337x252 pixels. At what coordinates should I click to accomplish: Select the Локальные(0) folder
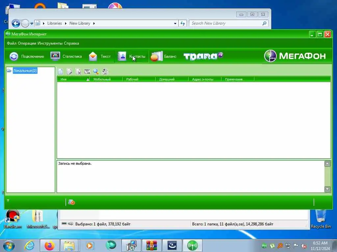pos(25,71)
